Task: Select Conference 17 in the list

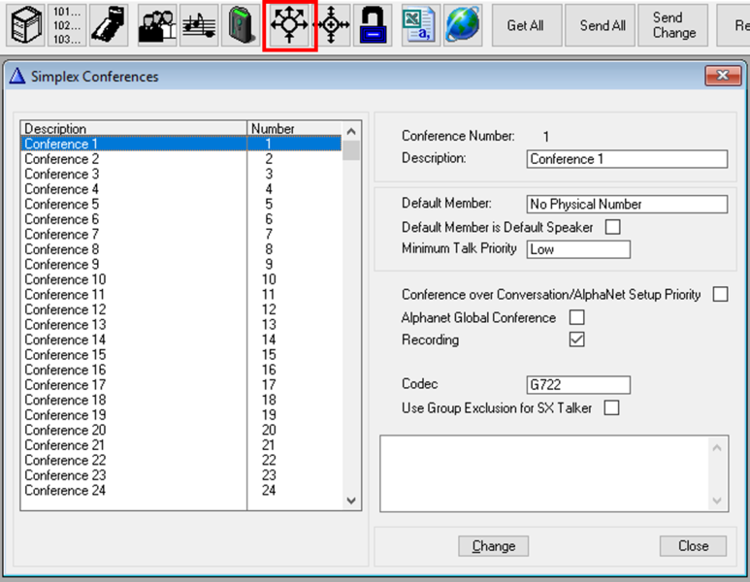Action: 181,384
